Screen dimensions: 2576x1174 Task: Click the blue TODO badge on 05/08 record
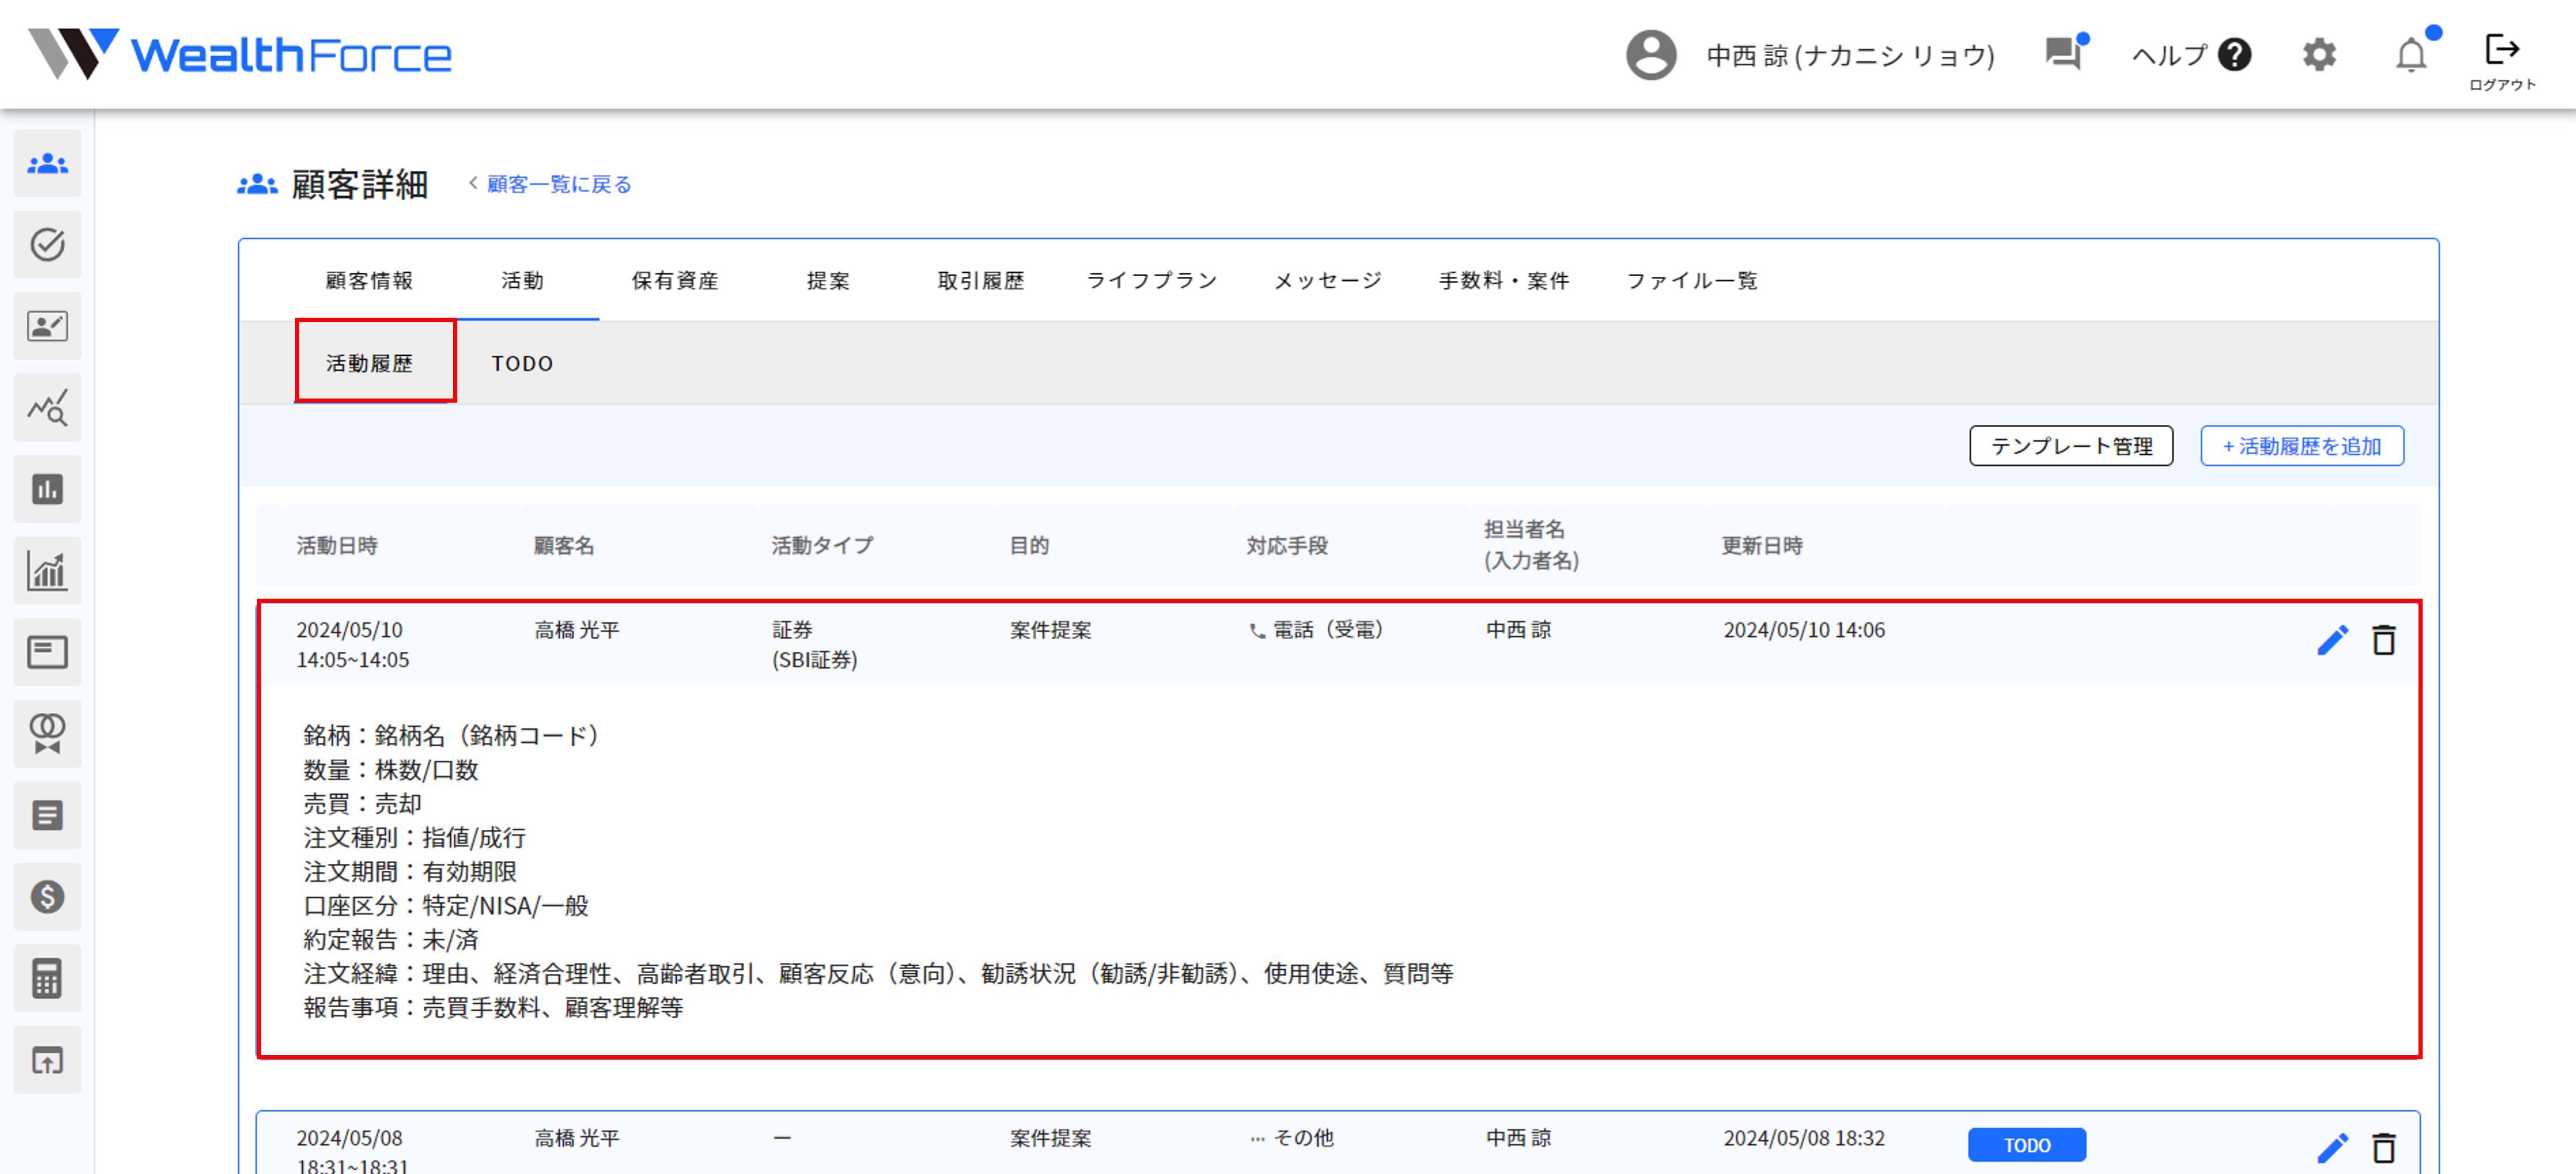point(2026,1145)
